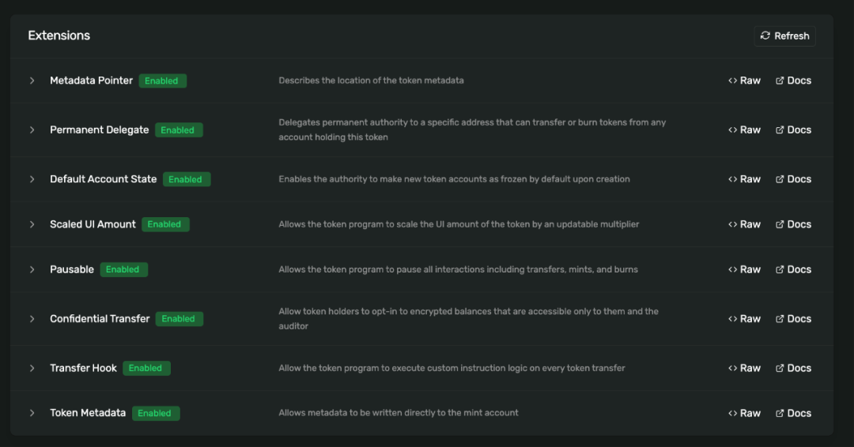854x447 pixels.
Task: Open Docs for Token Metadata
Action: point(793,413)
